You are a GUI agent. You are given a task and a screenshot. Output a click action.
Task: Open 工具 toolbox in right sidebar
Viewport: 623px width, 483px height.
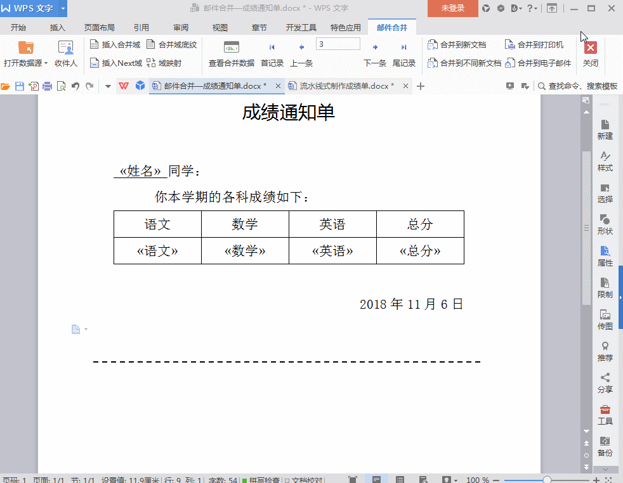click(605, 415)
